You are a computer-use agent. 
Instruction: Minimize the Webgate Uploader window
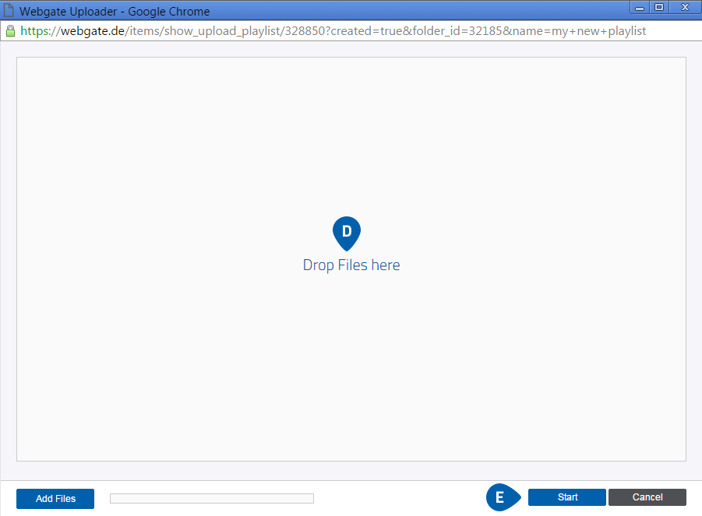point(640,8)
